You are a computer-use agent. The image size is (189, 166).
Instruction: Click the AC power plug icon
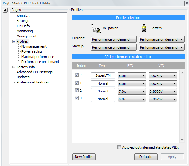click(96, 28)
